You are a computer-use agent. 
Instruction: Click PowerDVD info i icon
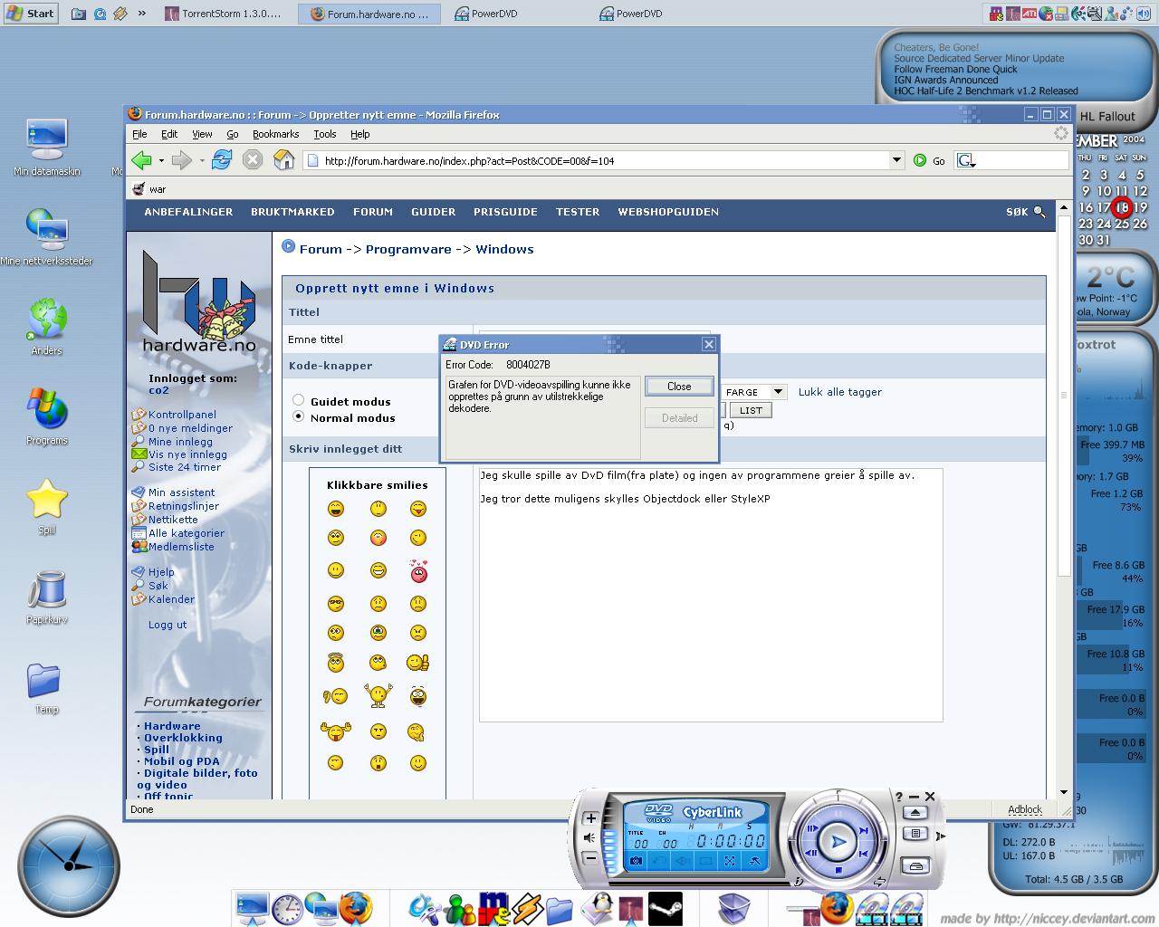798,882
